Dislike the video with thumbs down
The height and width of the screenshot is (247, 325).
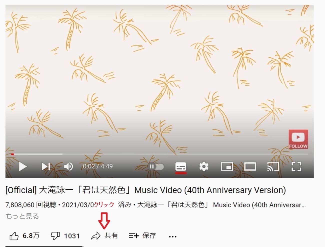coord(65,236)
